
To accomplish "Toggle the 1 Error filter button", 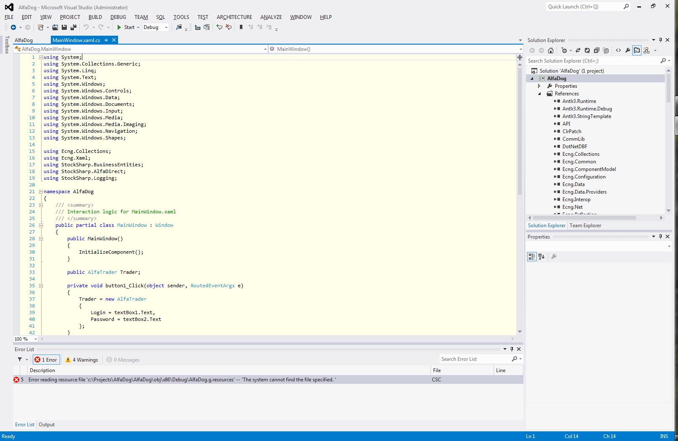I will 46,360.
